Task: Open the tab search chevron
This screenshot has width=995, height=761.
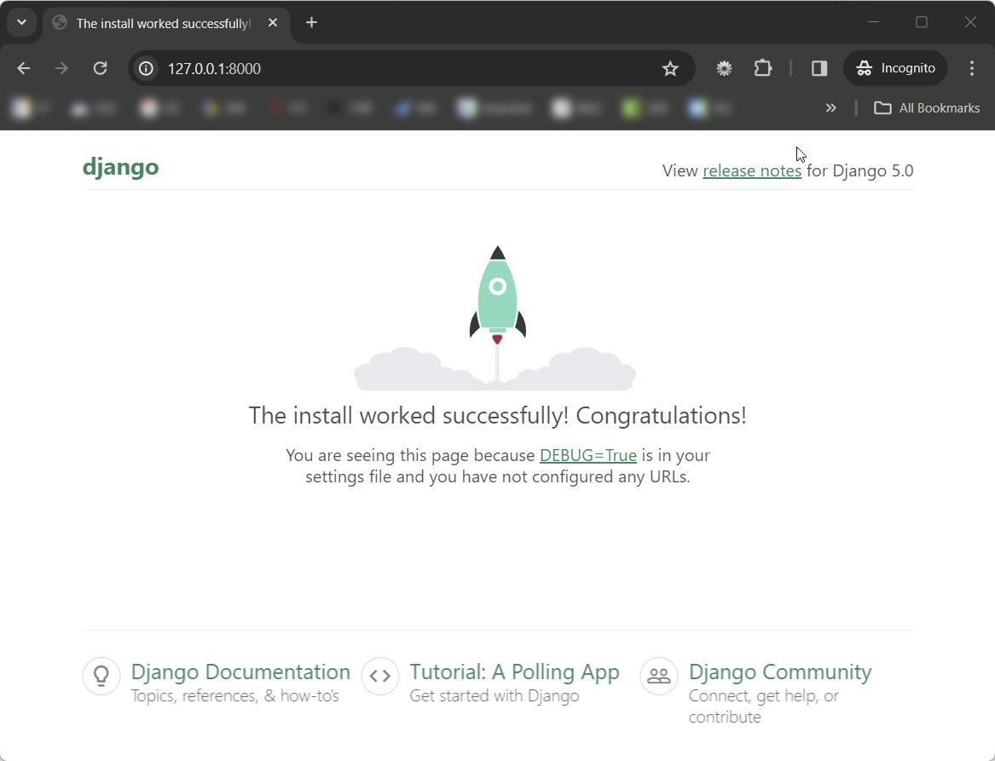Action: (21, 21)
